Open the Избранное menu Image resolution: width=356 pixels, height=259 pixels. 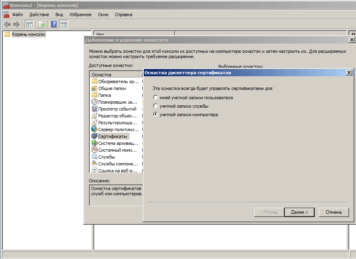tap(80, 15)
